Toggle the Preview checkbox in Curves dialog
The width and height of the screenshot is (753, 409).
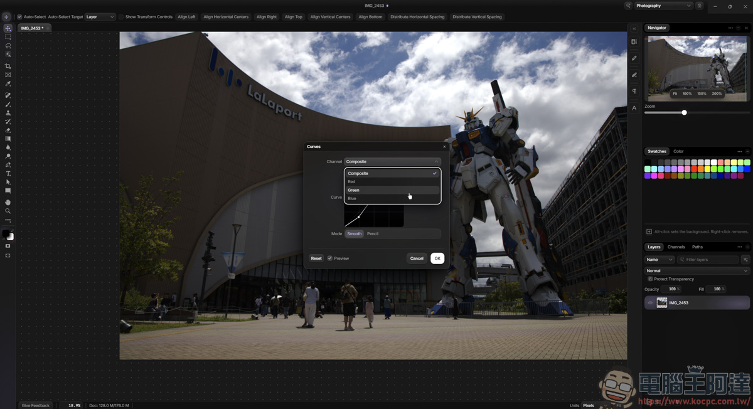pyautogui.click(x=330, y=258)
